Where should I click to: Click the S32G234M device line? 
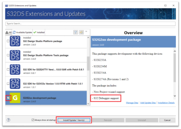coord(100,66)
